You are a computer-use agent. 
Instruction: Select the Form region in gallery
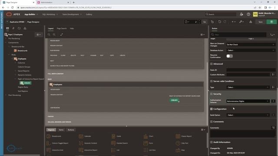coord(148,143)
